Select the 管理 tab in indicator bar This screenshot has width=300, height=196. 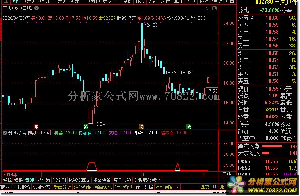(x=30, y=180)
